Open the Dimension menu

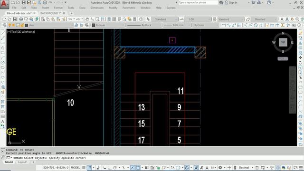(x=97, y=8)
